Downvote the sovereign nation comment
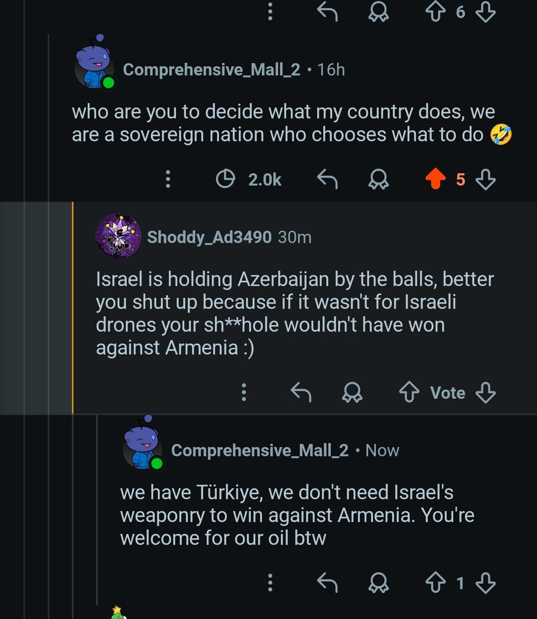The image size is (537, 619). click(x=486, y=179)
